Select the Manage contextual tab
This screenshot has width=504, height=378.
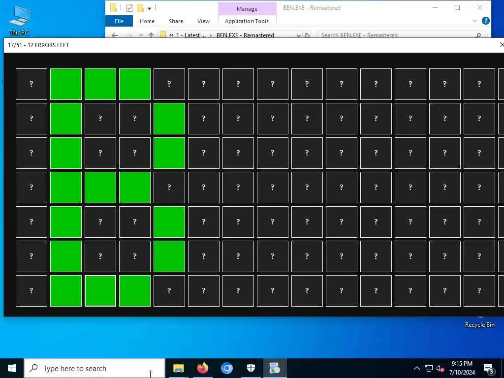[x=247, y=9]
